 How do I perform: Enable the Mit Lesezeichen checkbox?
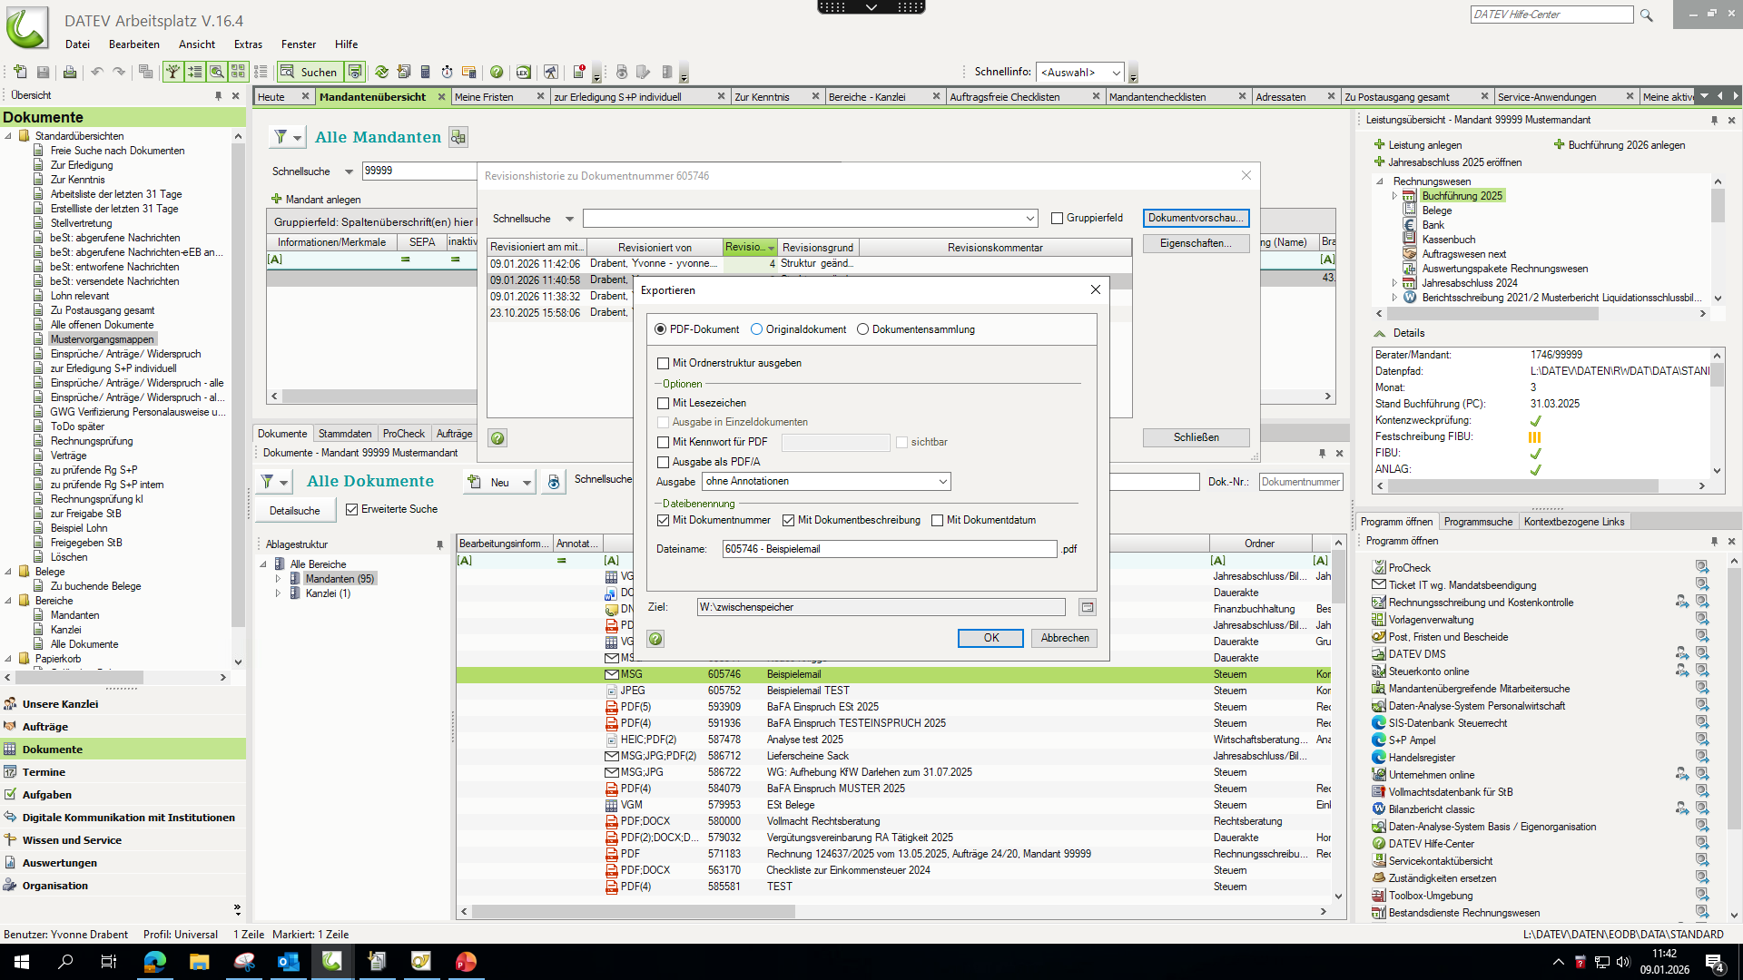[663, 403]
